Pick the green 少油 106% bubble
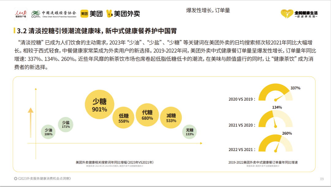 pos(48,132)
